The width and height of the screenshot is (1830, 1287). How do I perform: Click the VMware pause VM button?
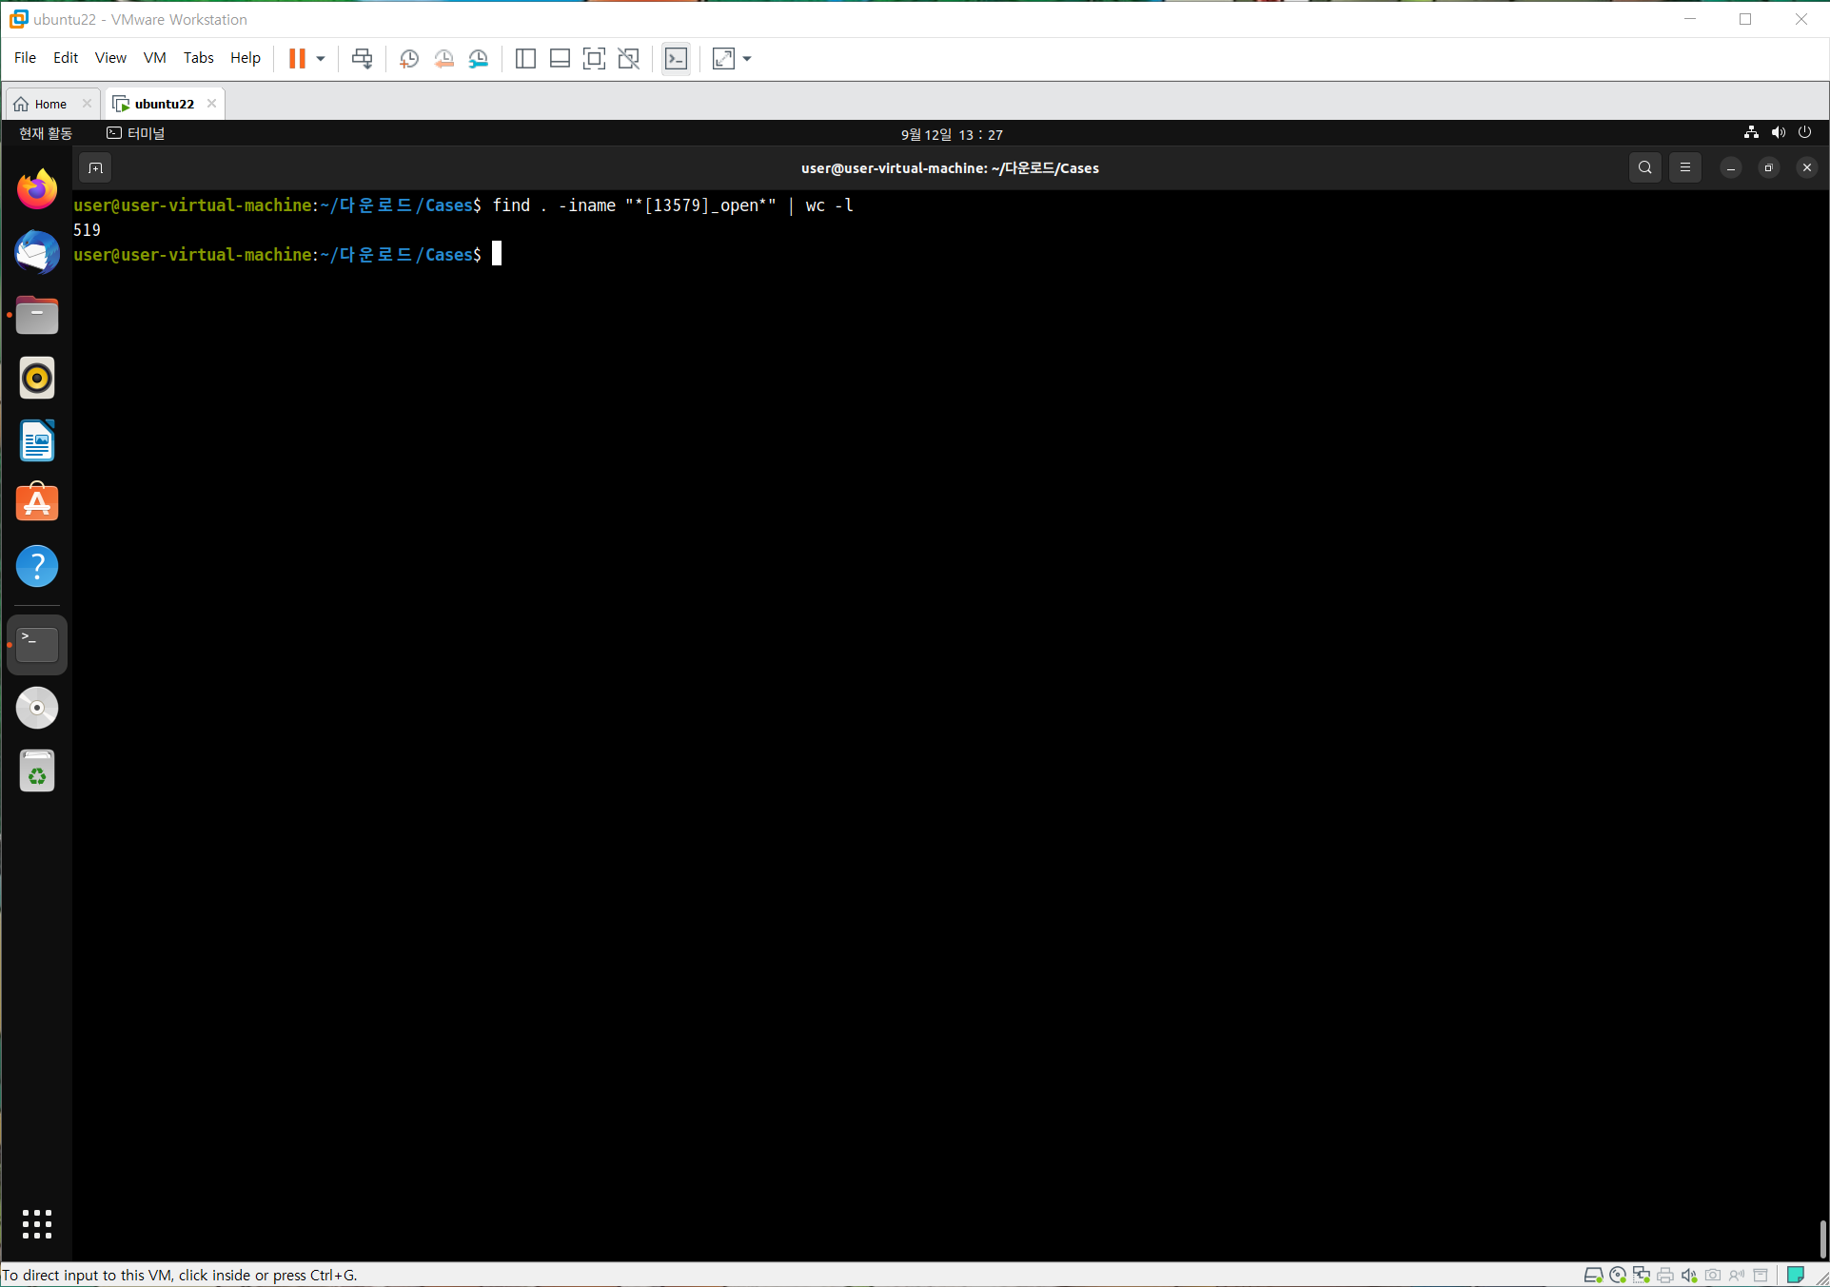point(297,59)
